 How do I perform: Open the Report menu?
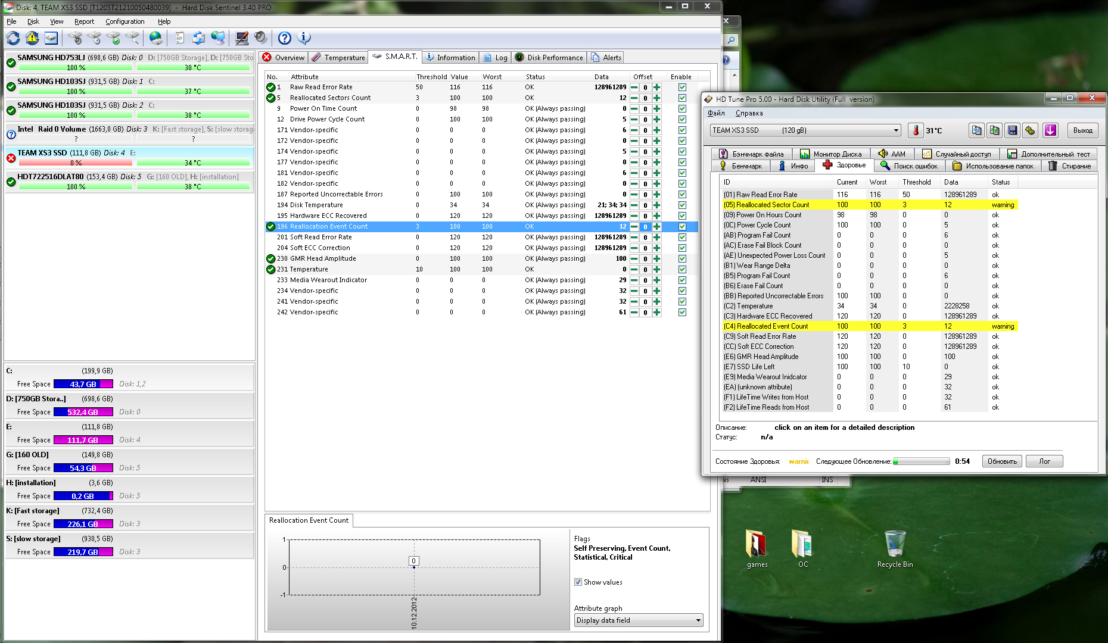[84, 21]
